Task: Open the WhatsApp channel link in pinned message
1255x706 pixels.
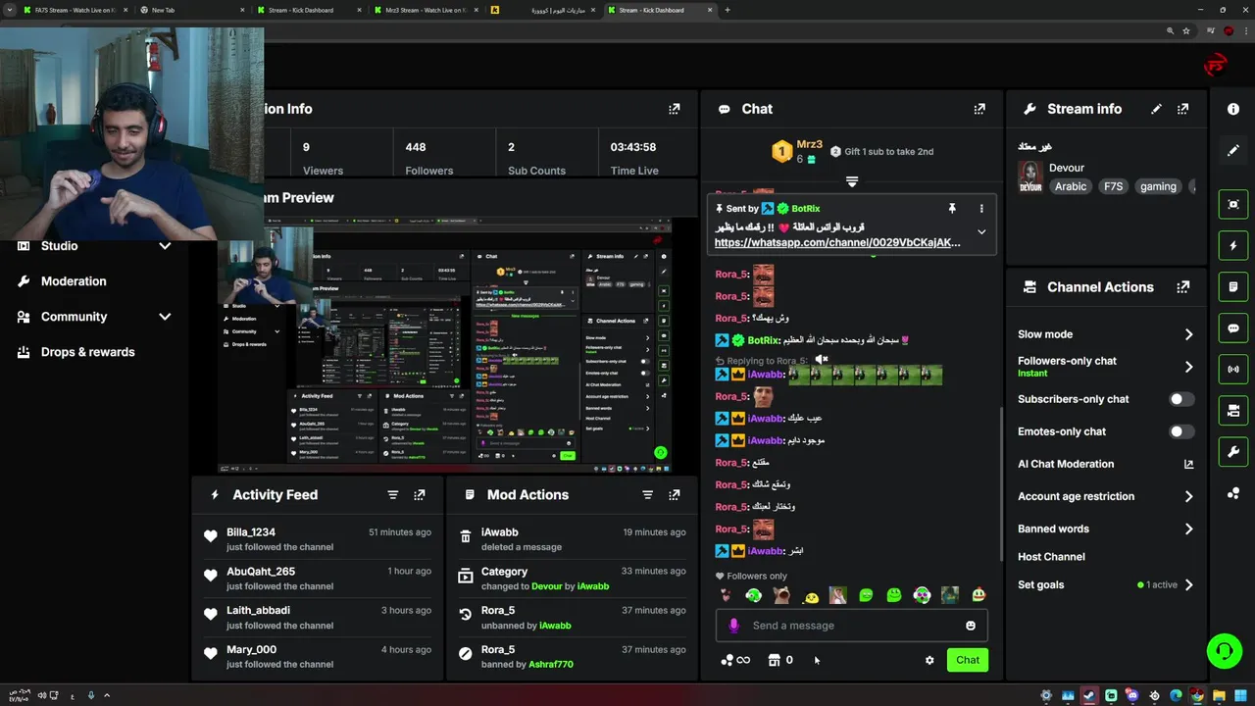Action: tap(837, 242)
